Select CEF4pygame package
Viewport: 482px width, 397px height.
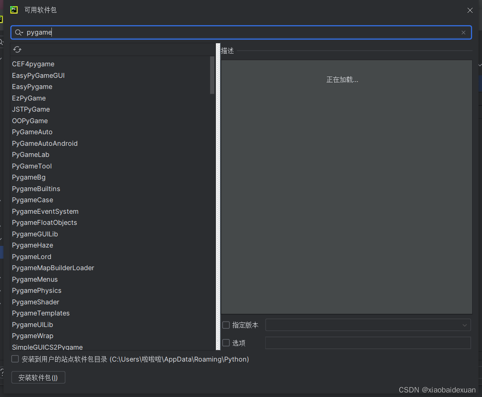(x=33, y=64)
